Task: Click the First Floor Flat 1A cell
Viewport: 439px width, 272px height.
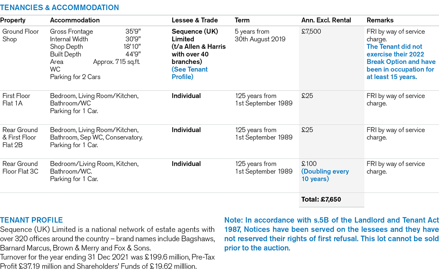Action: pos(16,100)
